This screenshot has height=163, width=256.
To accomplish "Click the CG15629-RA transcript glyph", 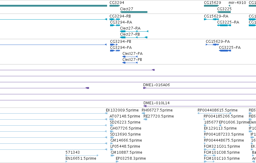I will coord(211,19).
